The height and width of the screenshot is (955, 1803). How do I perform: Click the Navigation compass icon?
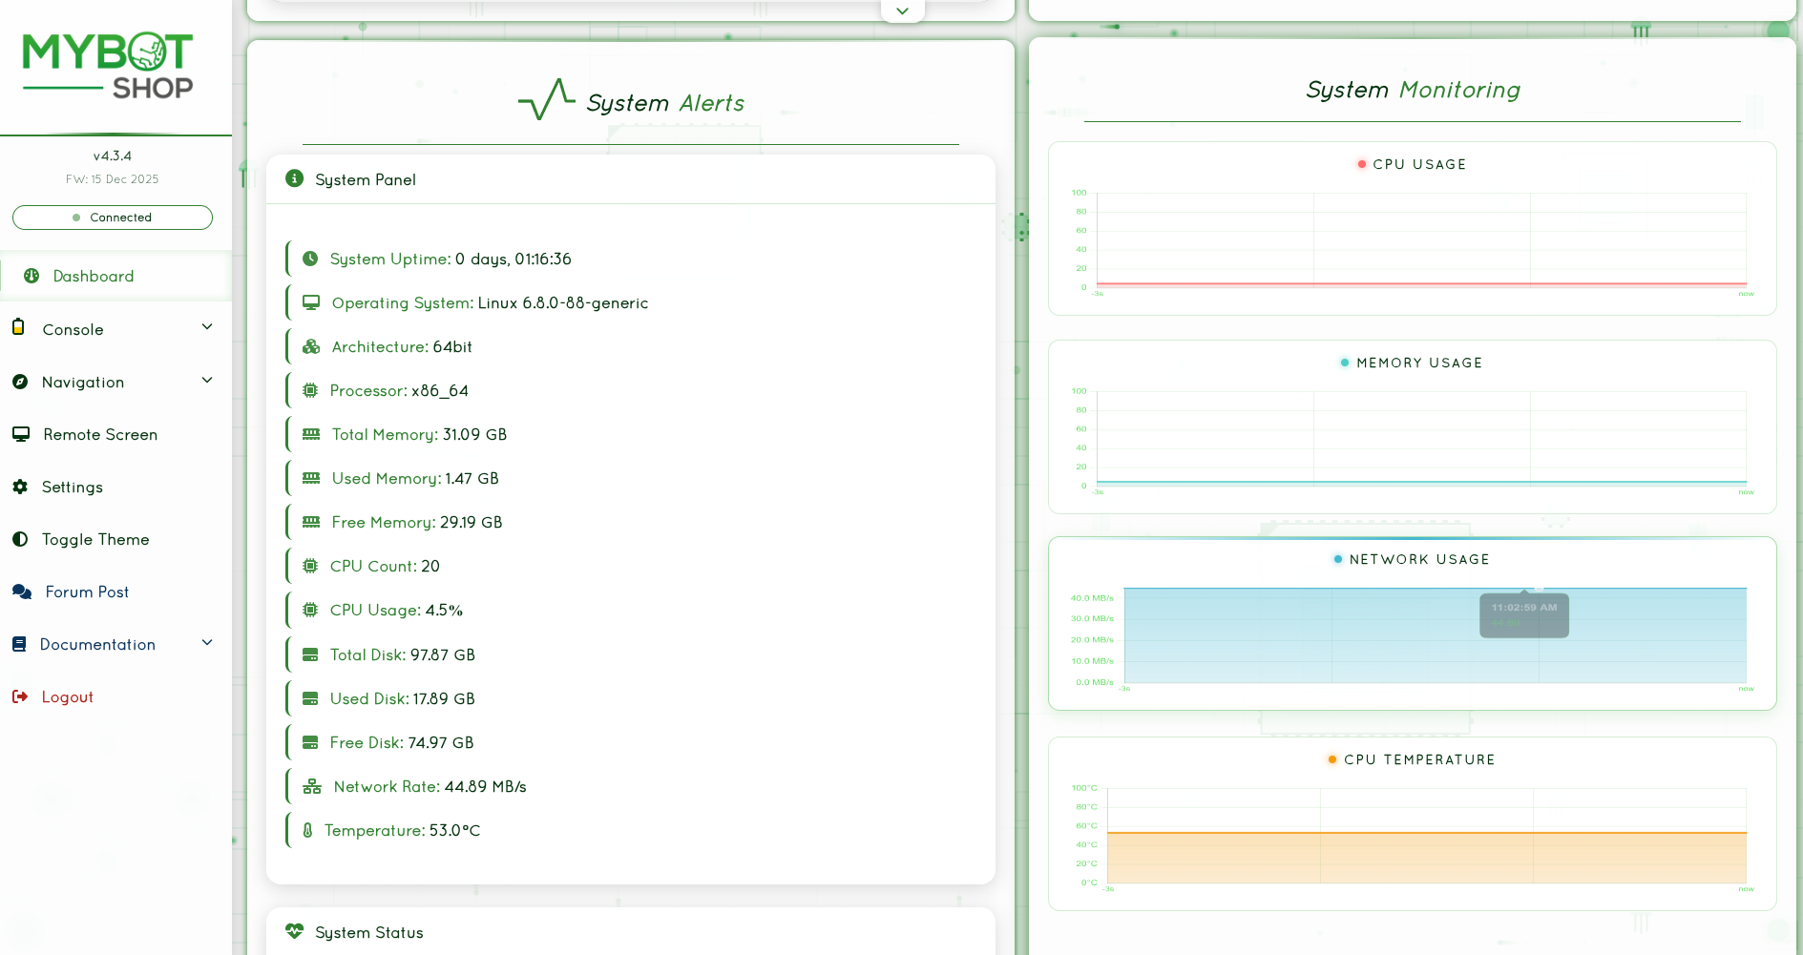tap(20, 382)
